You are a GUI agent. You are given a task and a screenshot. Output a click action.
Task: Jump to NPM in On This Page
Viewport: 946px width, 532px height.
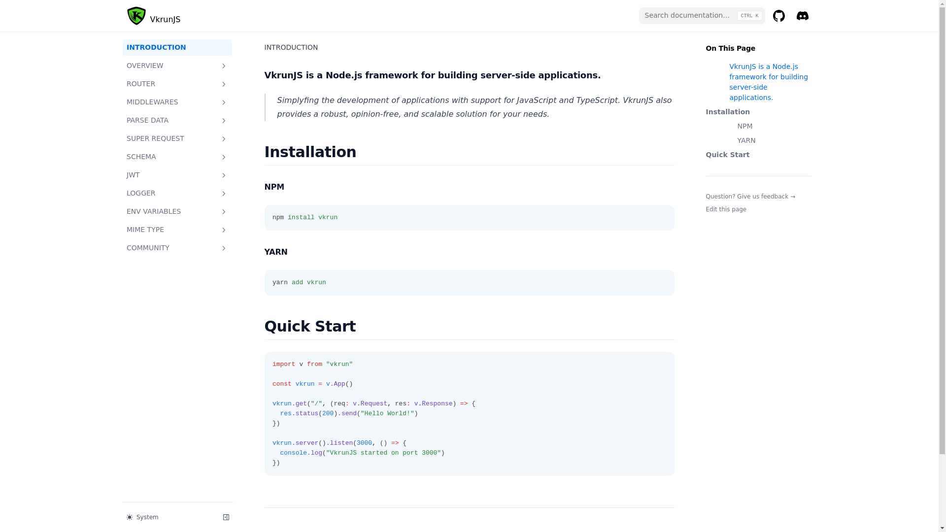tap(744, 126)
